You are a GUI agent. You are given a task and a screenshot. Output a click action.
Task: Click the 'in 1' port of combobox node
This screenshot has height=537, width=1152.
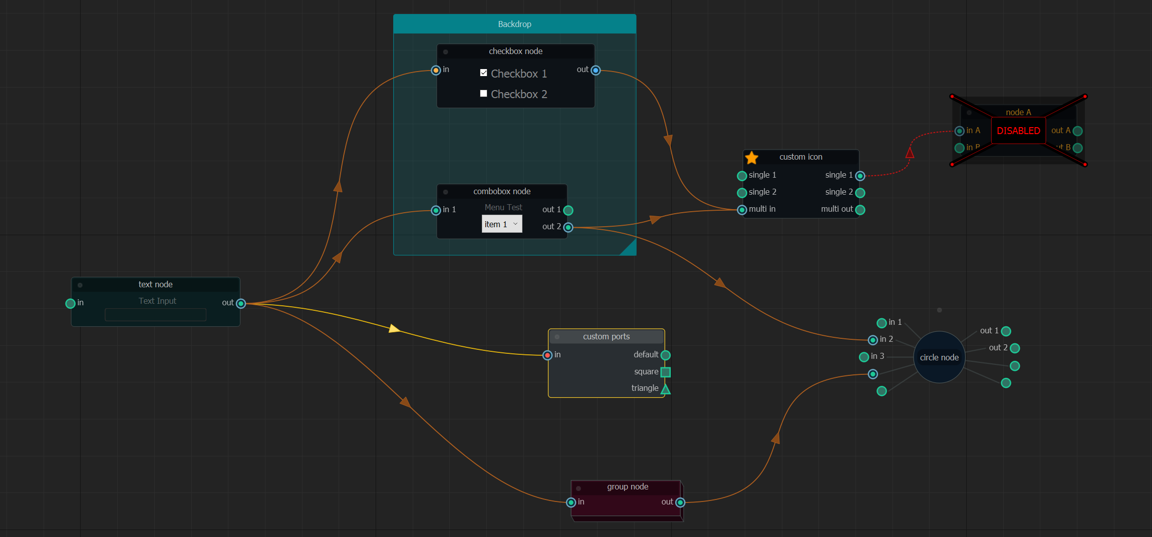click(436, 211)
